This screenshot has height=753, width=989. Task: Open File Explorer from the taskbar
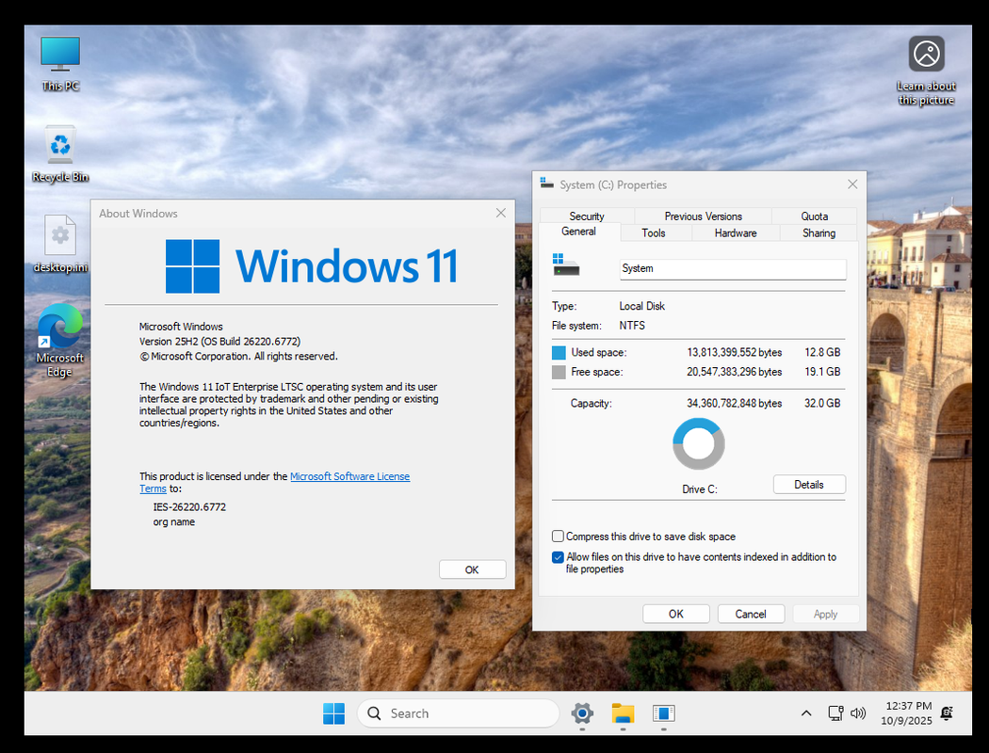pos(623,713)
